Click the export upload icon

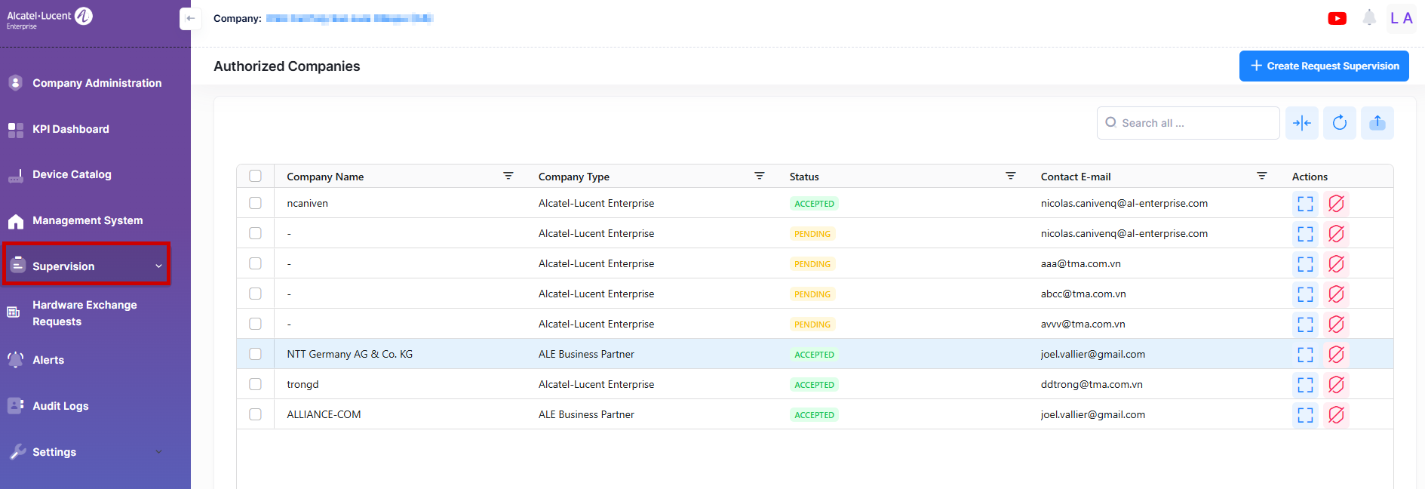(x=1377, y=123)
